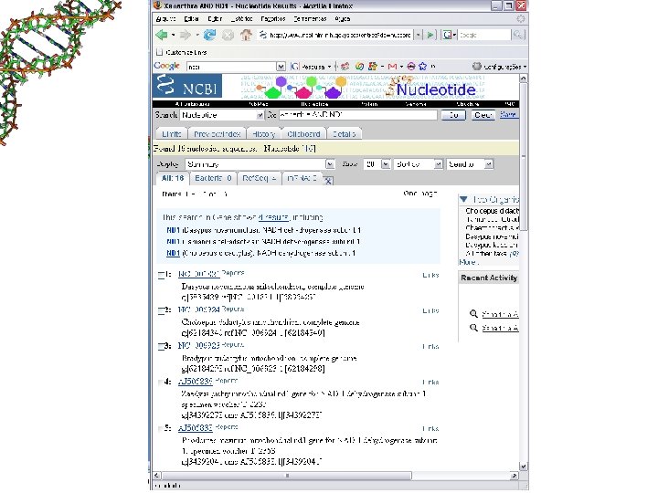658x493 pixels.
Task: Click PubMed in black navigation bar
Action: point(258,104)
